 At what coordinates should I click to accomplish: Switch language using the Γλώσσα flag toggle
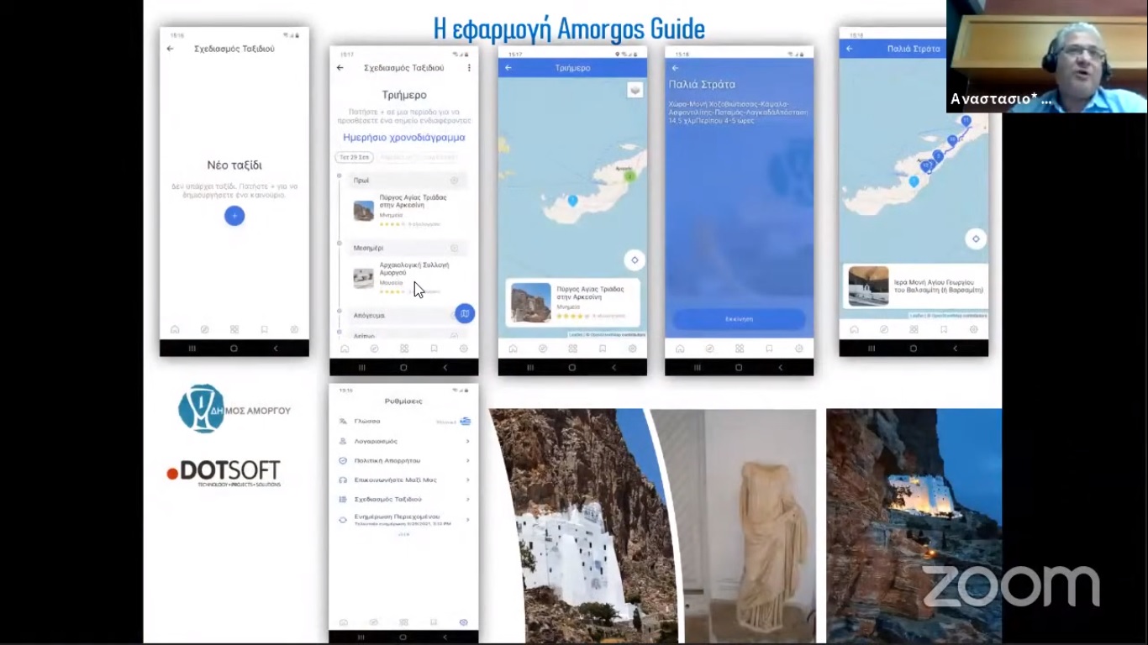pyautogui.click(x=465, y=422)
